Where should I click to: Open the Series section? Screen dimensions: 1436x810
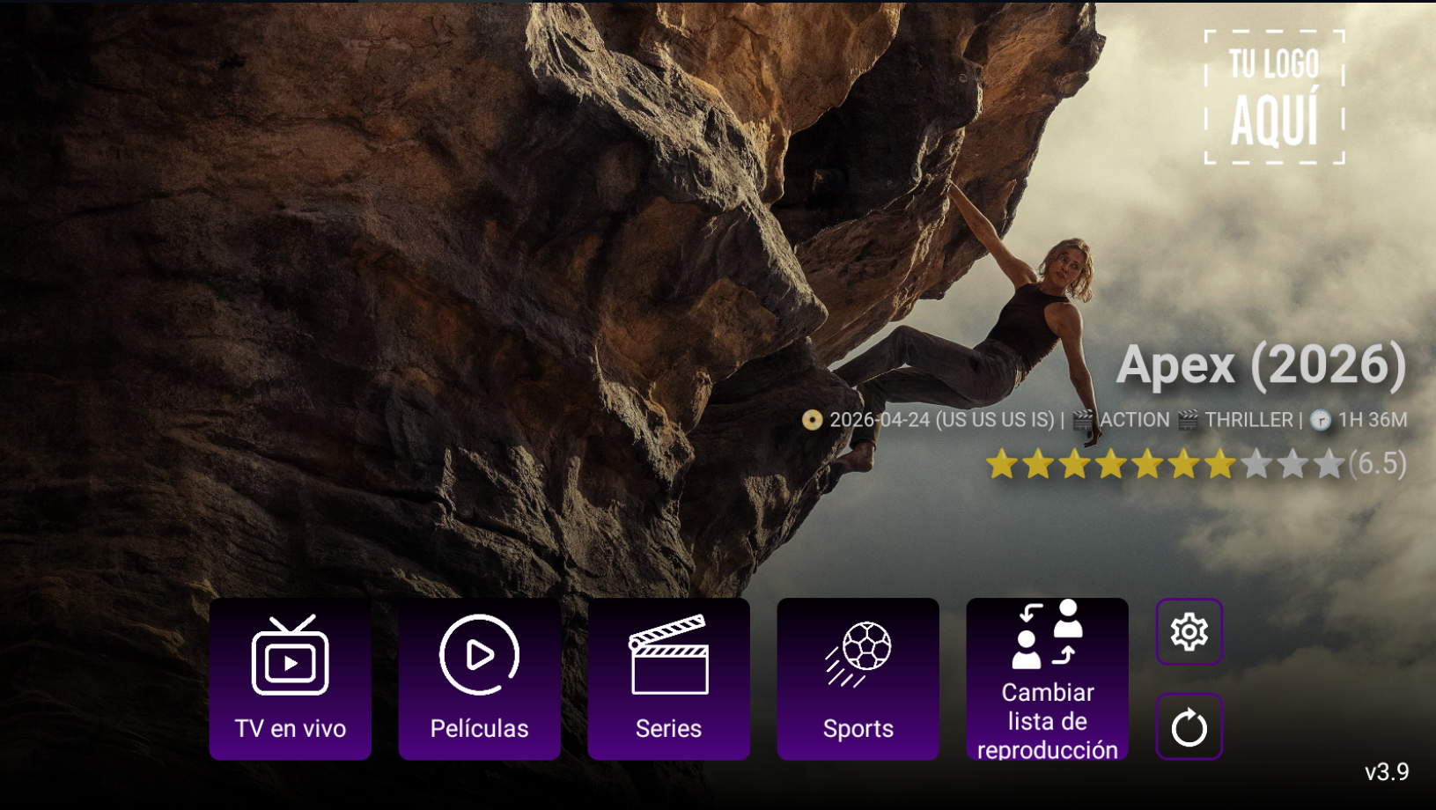pyautogui.click(x=668, y=680)
